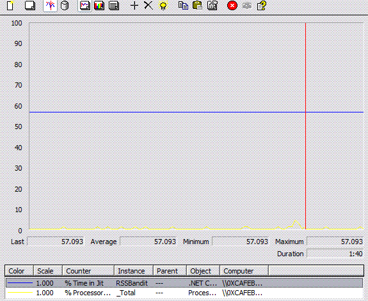368x301 pixels.
Task: Paste counter list using the clipboard icon
Action: click(x=197, y=6)
